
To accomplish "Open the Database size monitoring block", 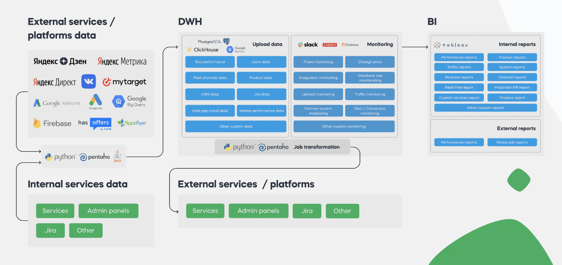I will tap(370, 78).
